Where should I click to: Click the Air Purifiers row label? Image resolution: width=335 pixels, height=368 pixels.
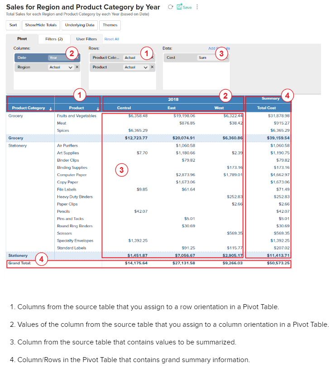(x=67, y=146)
